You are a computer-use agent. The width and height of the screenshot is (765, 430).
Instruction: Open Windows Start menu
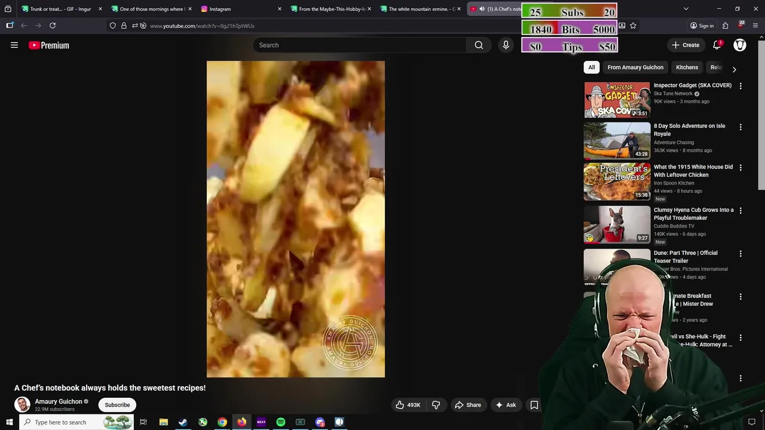pos(9,422)
